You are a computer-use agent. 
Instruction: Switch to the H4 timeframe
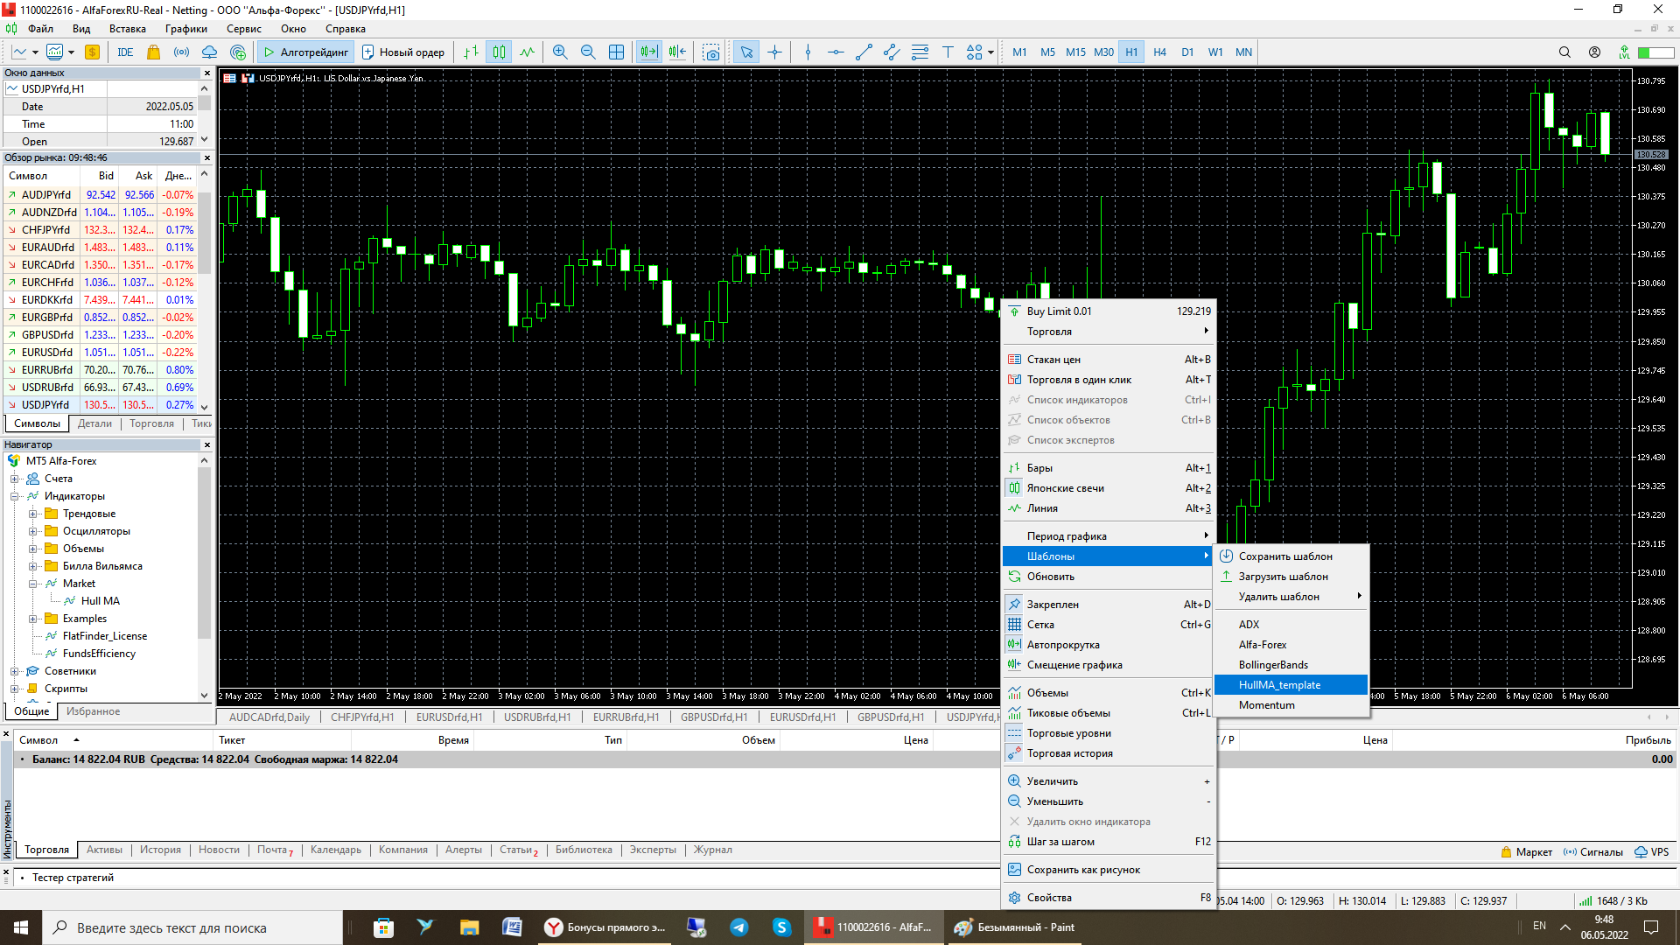coord(1159,52)
